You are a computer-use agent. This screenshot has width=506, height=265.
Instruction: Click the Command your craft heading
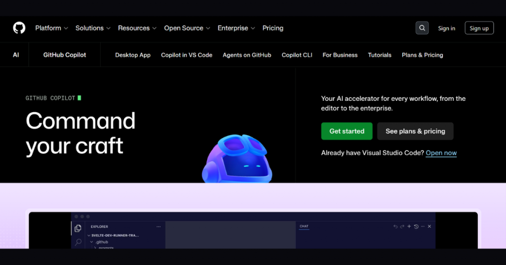point(81,133)
